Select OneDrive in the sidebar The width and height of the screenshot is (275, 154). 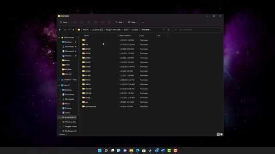click(x=70, y=80)
